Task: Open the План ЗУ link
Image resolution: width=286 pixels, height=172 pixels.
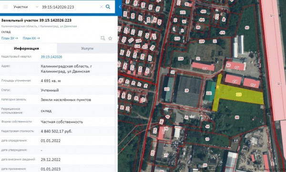Action: click(x=10, y=38)
